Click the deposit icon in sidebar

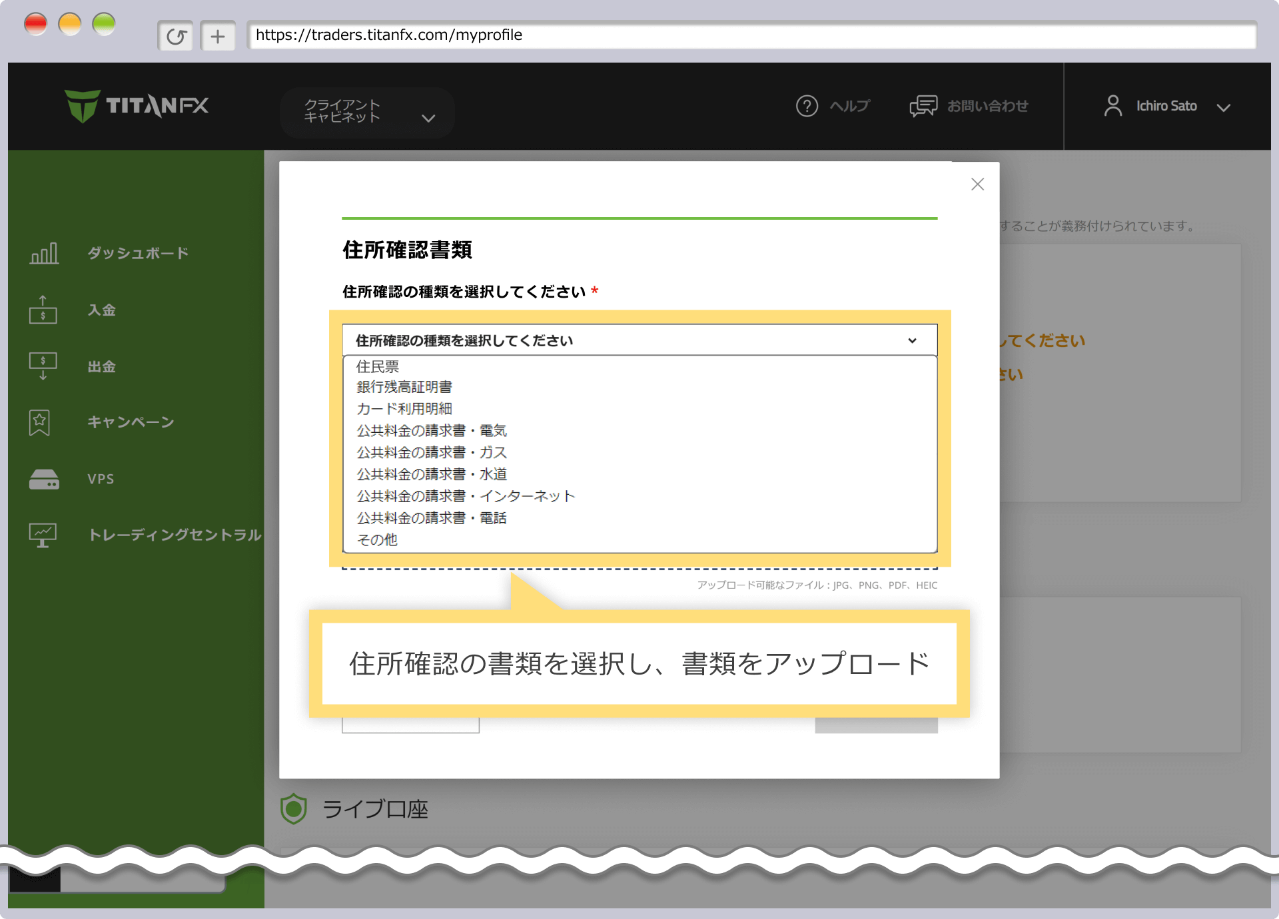tap(43, 310)
